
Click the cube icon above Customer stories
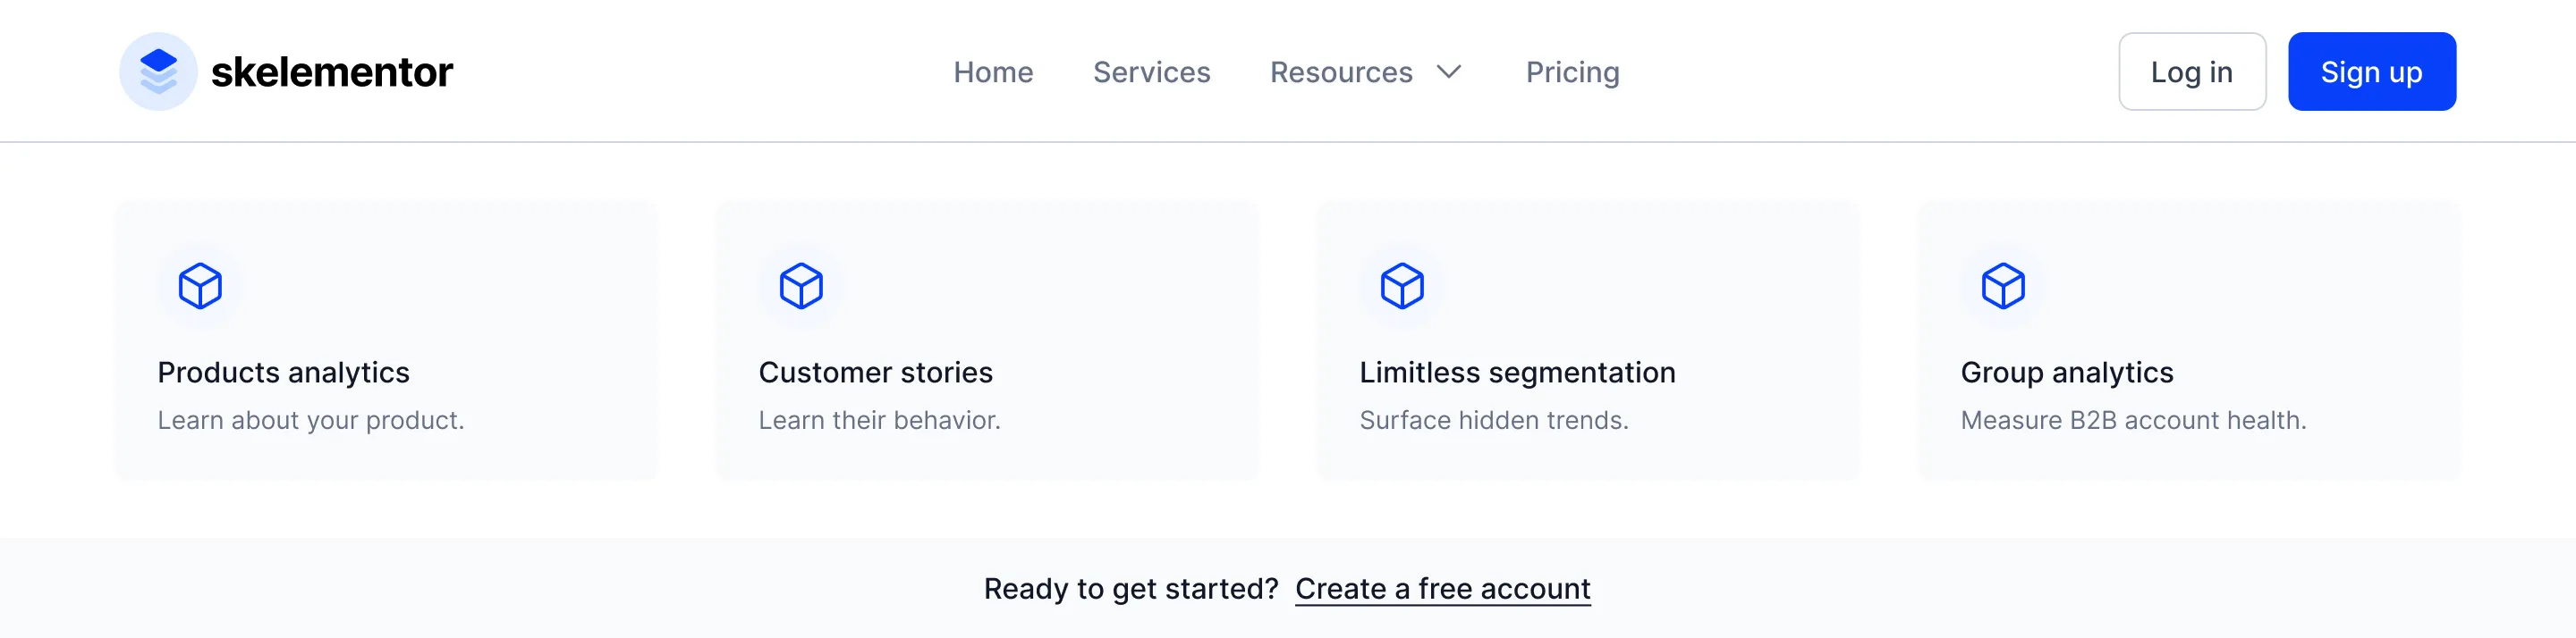(x=801, y=287)
